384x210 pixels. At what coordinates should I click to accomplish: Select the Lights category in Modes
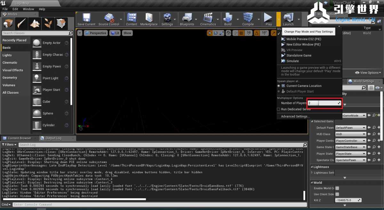tap(7, 55)
